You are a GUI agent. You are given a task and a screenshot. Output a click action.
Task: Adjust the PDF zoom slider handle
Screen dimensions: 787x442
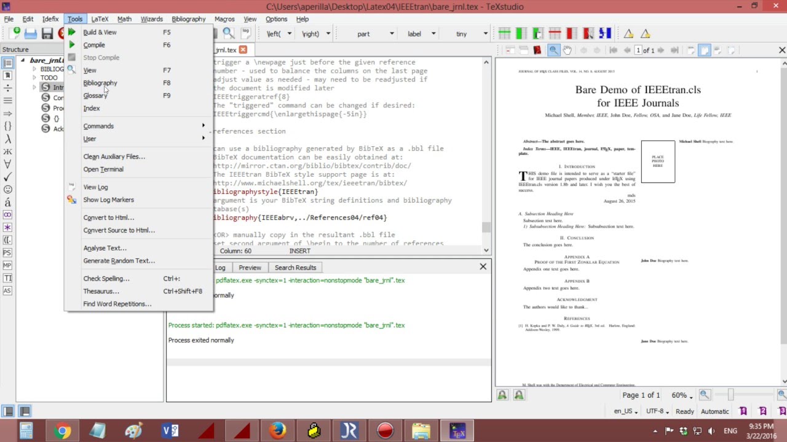[x=730, y=395]
